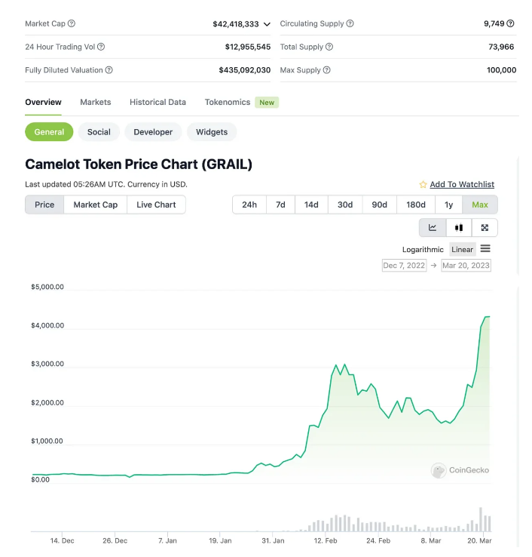Viewport: 532px width, 557px height.
Task: Select the 90d time range
Action: tap(380, 205)
